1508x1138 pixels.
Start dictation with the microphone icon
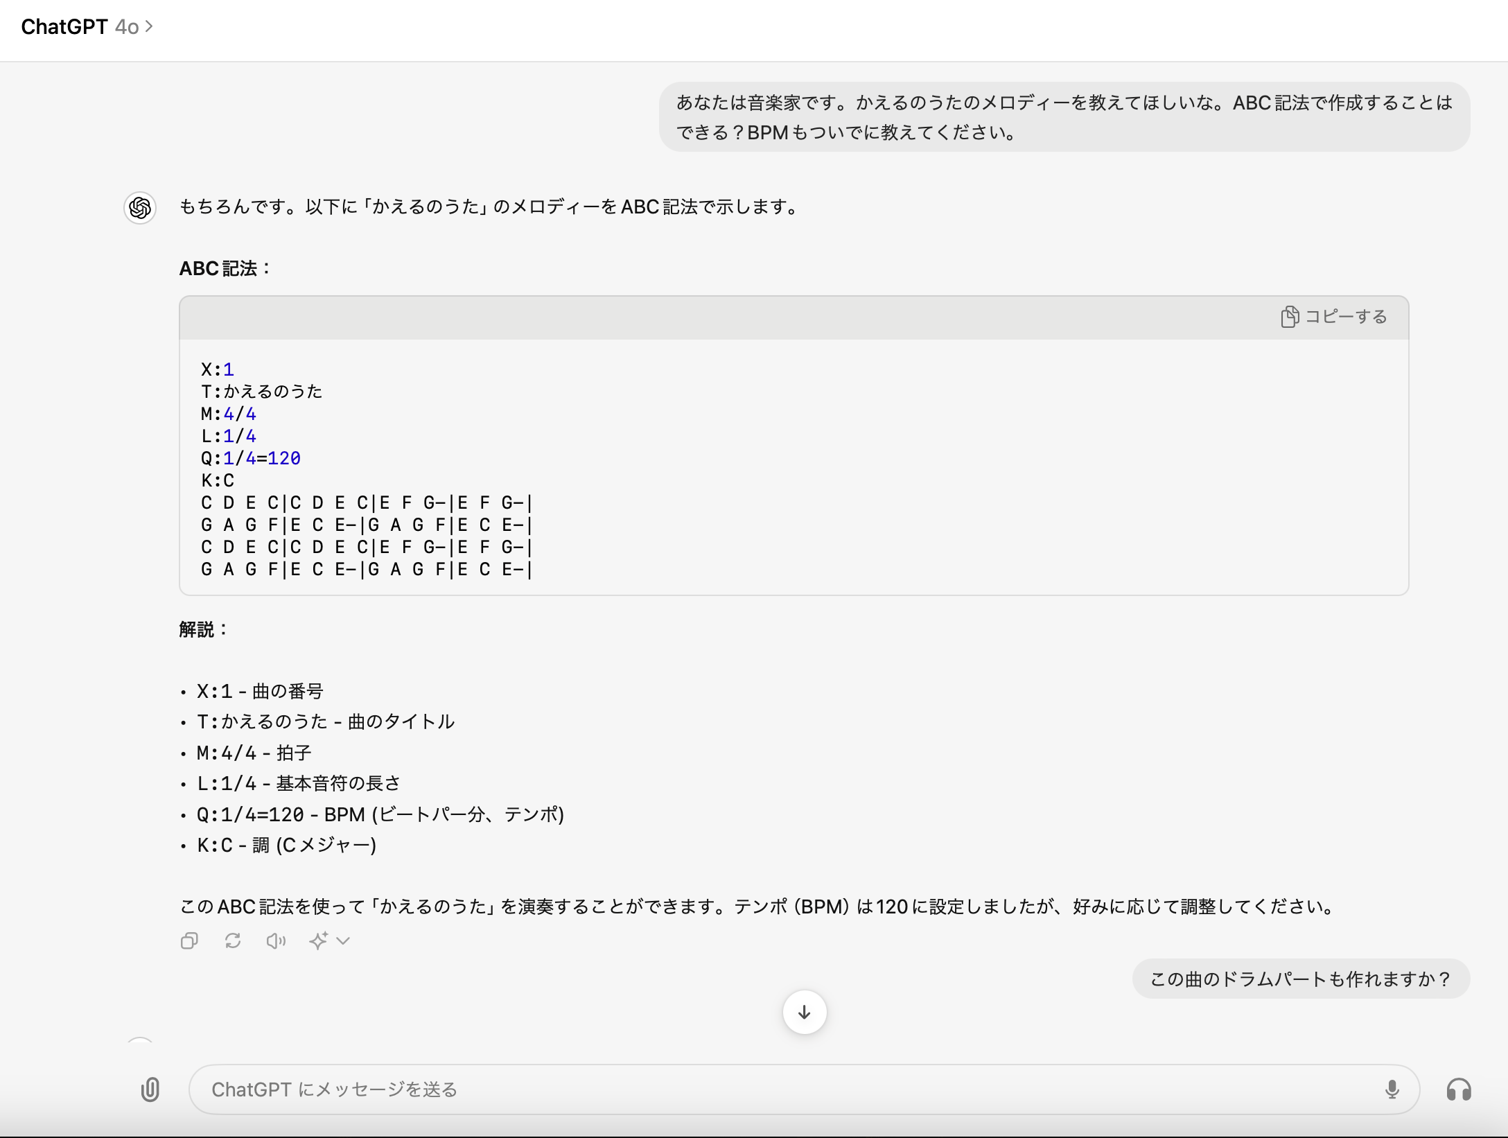(1391, 1089)
